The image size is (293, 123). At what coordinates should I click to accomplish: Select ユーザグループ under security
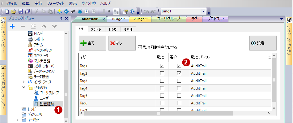[x=46, y=93]
